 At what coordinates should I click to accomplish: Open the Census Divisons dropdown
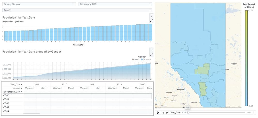(40, 4)
